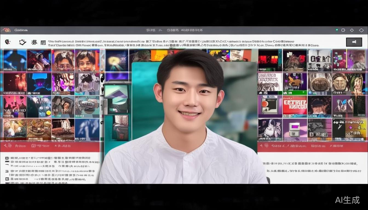Expand the large diamond control at top right

(x=362, y=30)
